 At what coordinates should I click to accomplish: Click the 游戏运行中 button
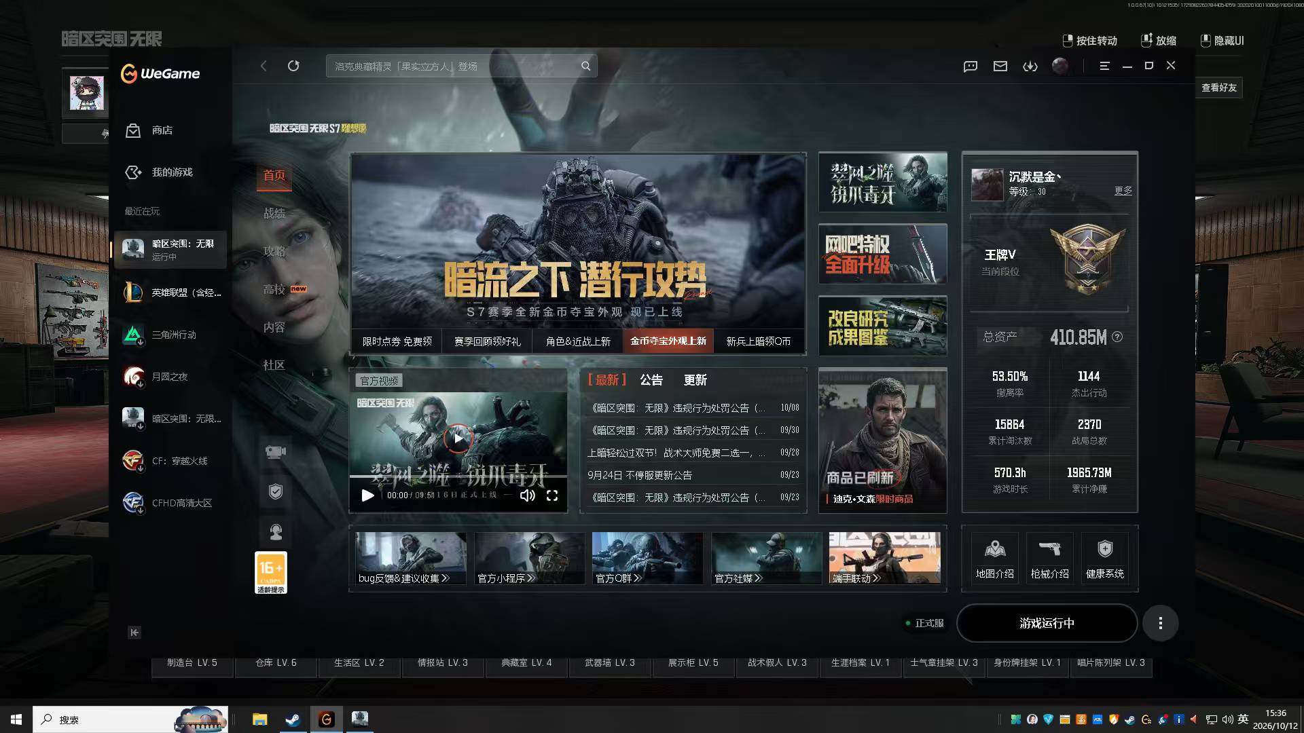point(1047,623)
